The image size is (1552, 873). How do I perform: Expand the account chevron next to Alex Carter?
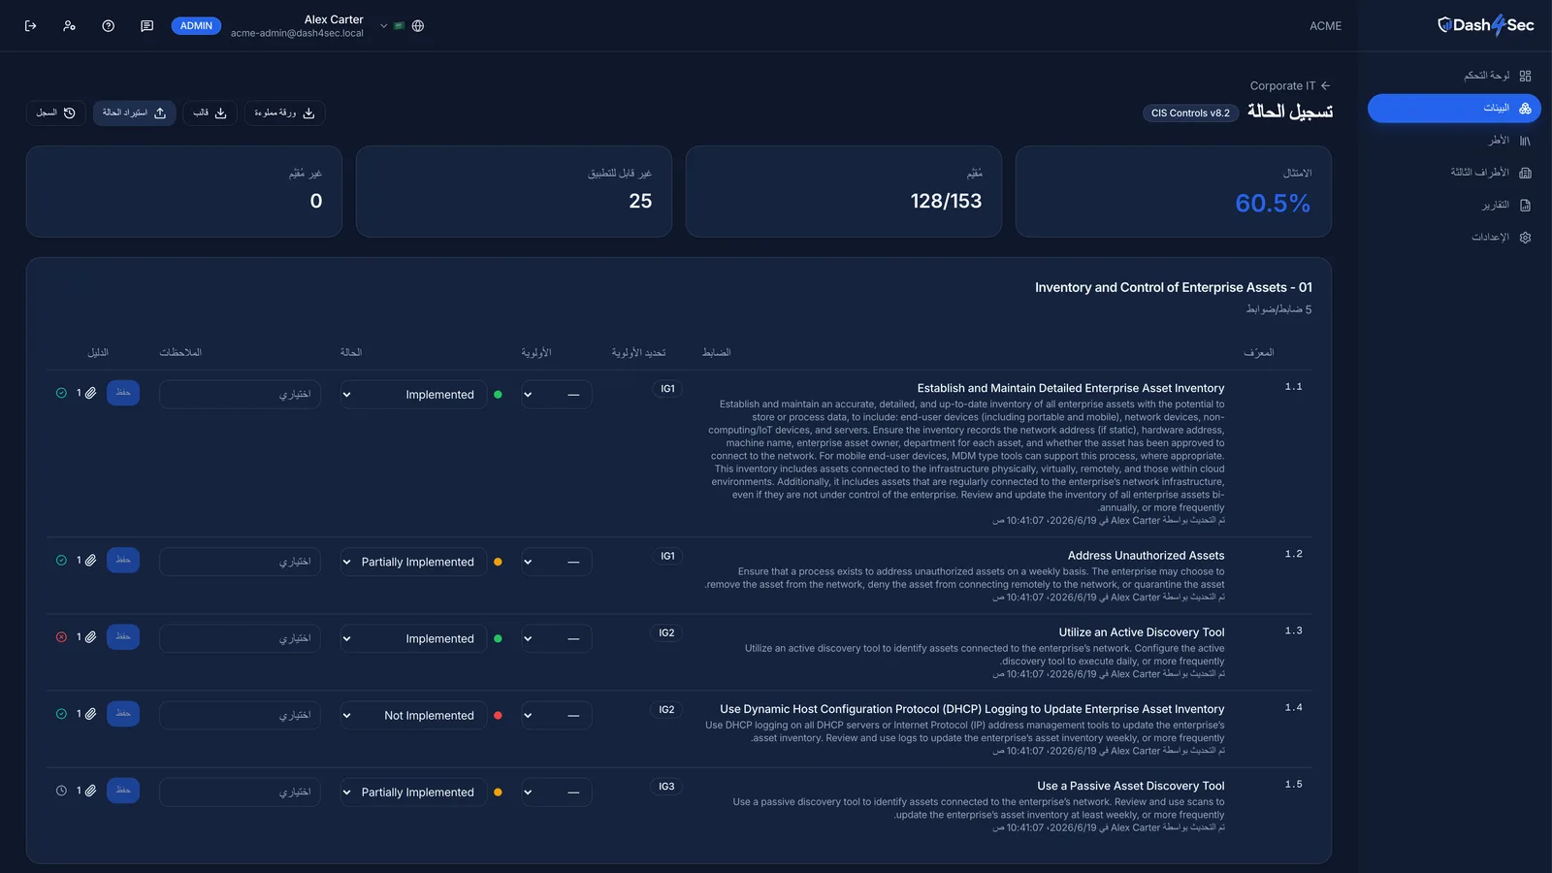pos(384,26)
